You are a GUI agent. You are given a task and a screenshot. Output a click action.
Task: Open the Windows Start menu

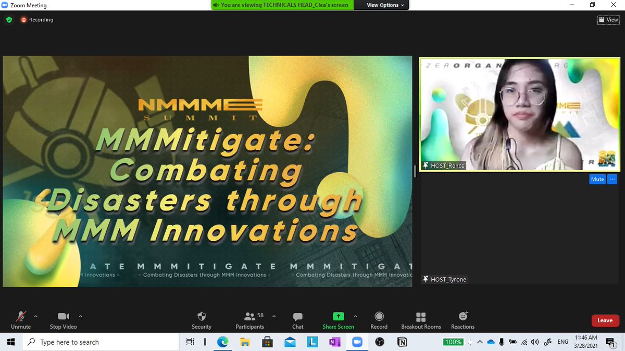coord(11,342)
